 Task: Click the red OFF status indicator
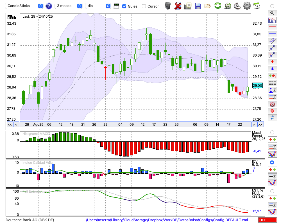(x=267, y=220)
